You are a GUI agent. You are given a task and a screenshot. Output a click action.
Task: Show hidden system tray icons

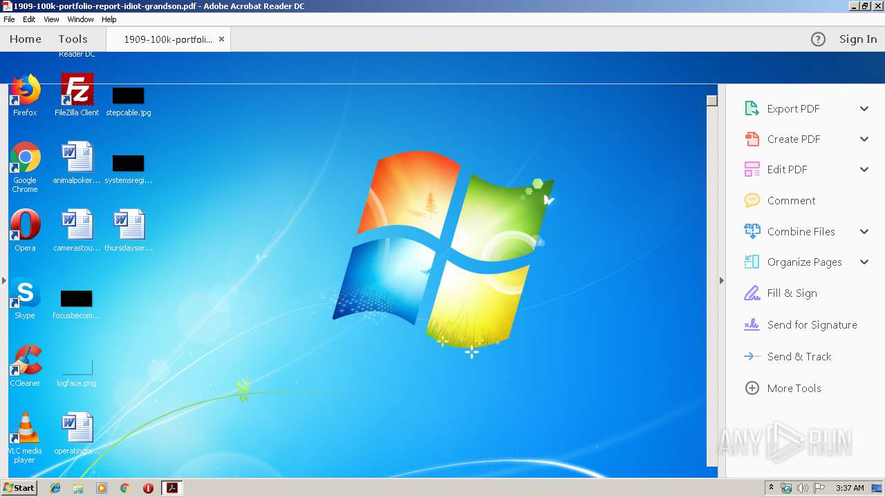772,487
